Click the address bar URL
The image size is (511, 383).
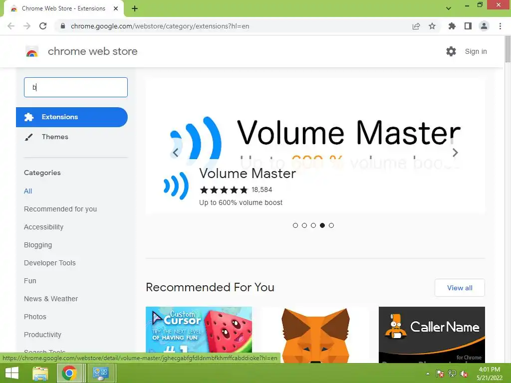(160, 26)
